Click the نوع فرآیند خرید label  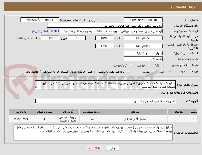click(x=187, y=71)
